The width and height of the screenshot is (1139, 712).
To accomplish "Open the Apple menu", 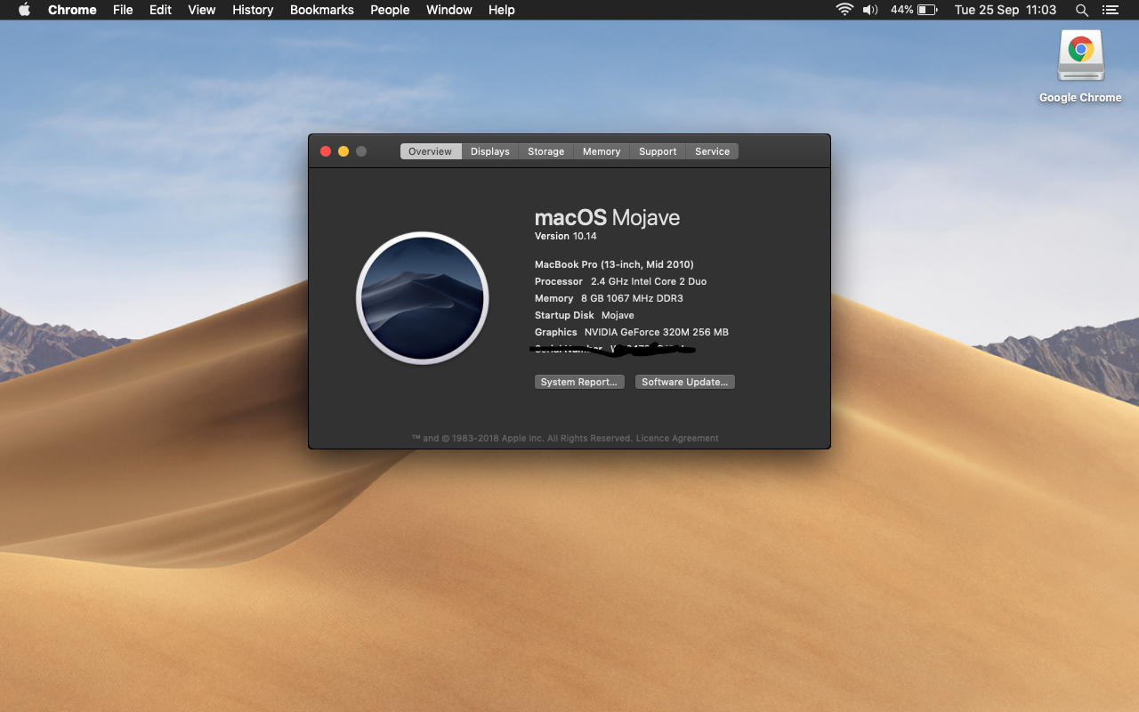I will point(24,10).
